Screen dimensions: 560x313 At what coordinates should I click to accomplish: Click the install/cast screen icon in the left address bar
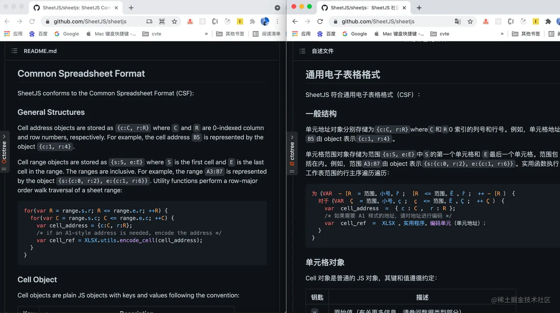pos(149,21)
